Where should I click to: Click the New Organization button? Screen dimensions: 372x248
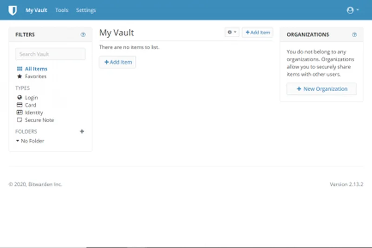click(321, 89)
